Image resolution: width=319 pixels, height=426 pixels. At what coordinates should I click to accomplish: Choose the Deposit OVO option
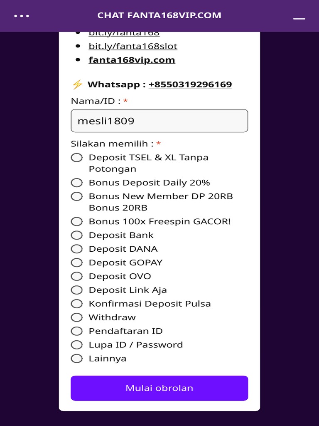pyautogui.click(x=77, y=276)
